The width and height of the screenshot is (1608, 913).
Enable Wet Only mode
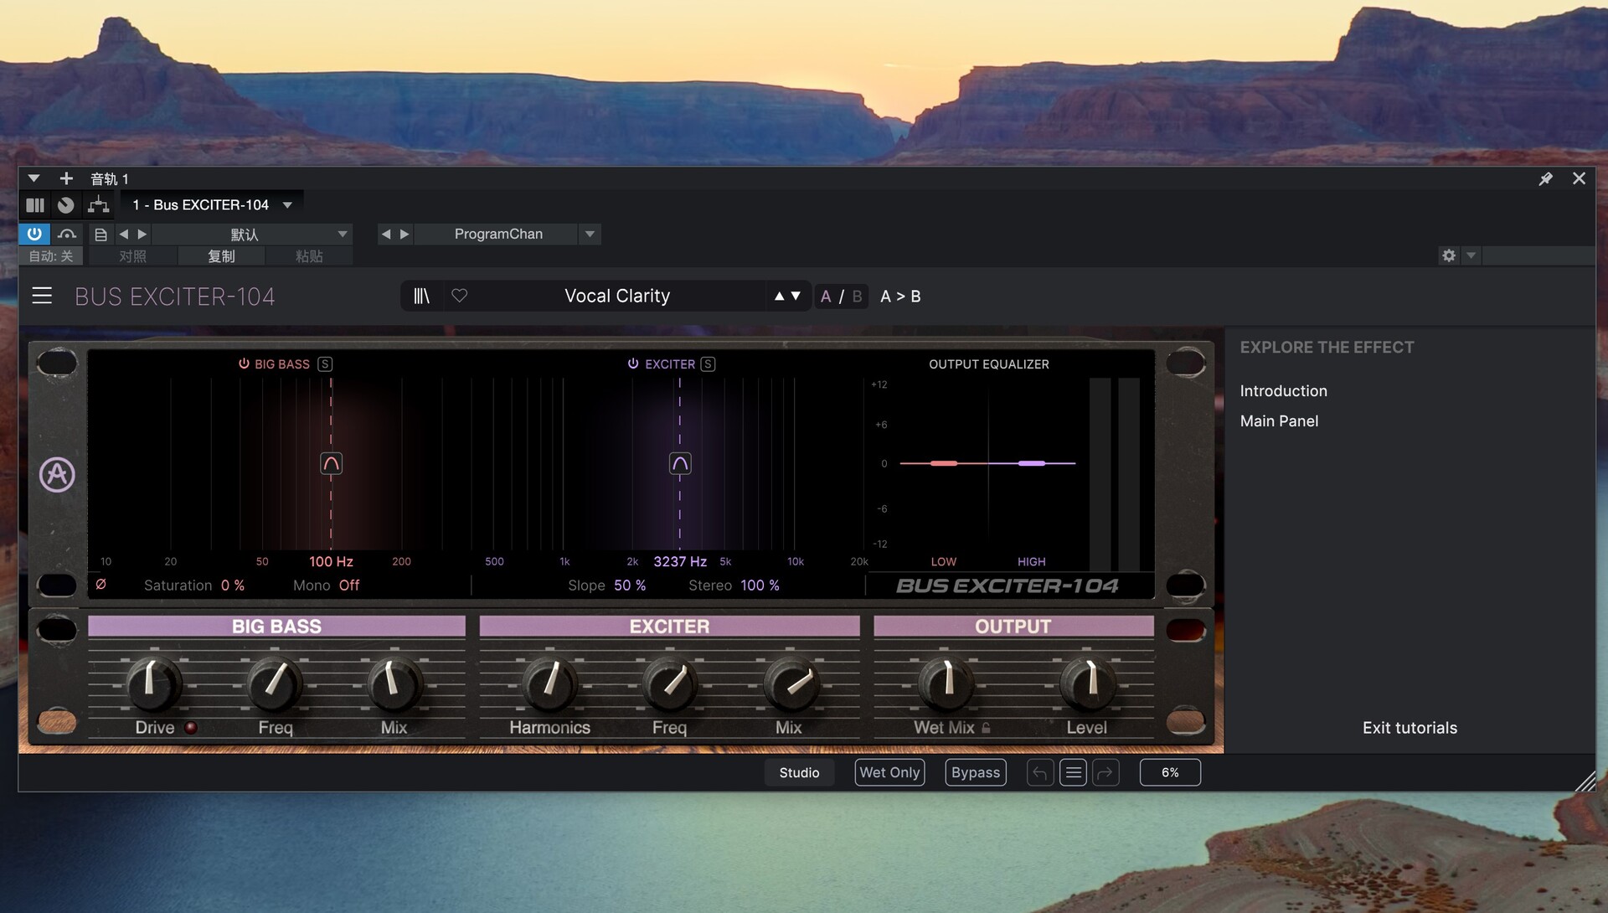click(x=889, y=772)
